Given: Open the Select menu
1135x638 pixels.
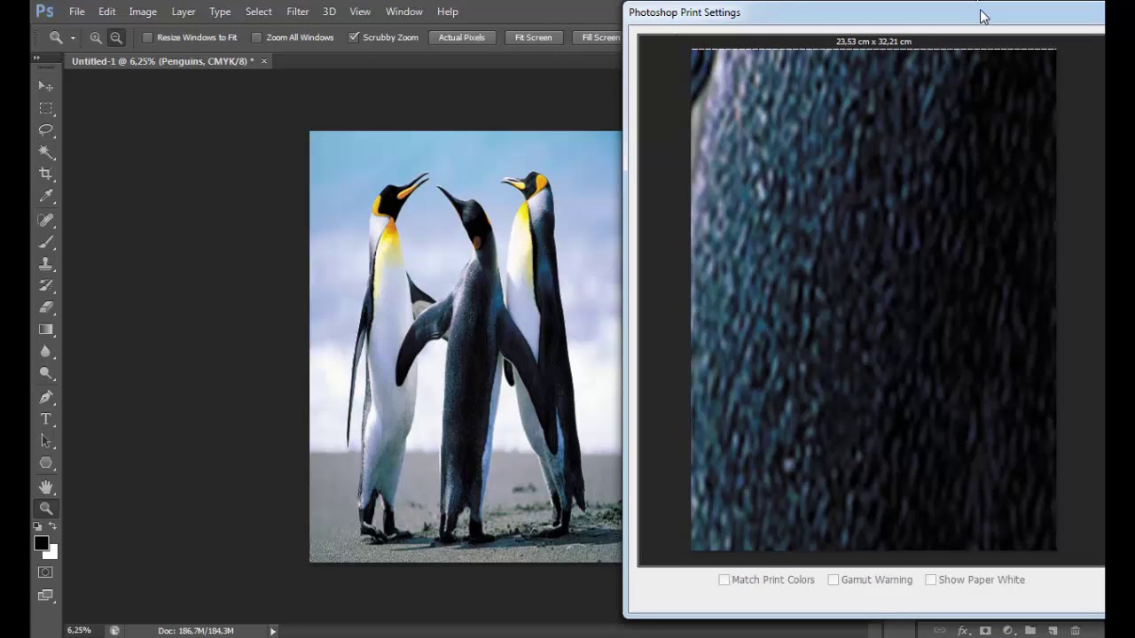Looking at the screenshot, I should 259,12.
